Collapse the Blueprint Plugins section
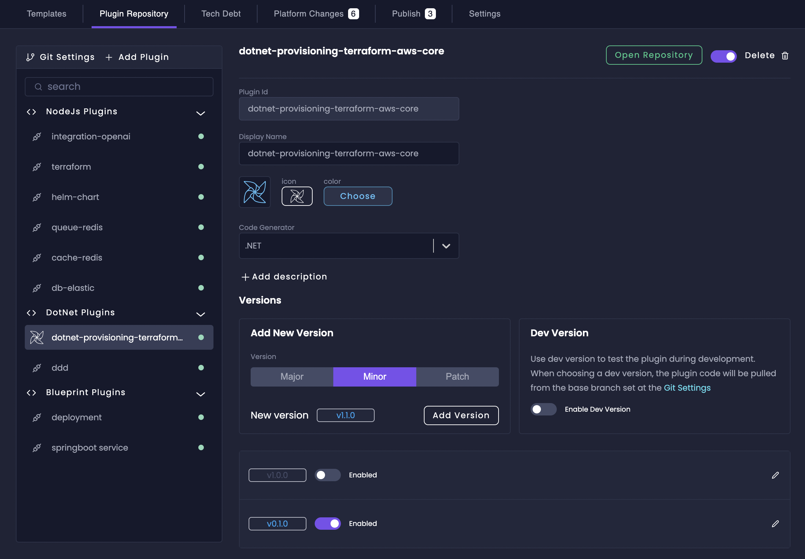Viewport: 805px width, 559px height. point(200,394)
